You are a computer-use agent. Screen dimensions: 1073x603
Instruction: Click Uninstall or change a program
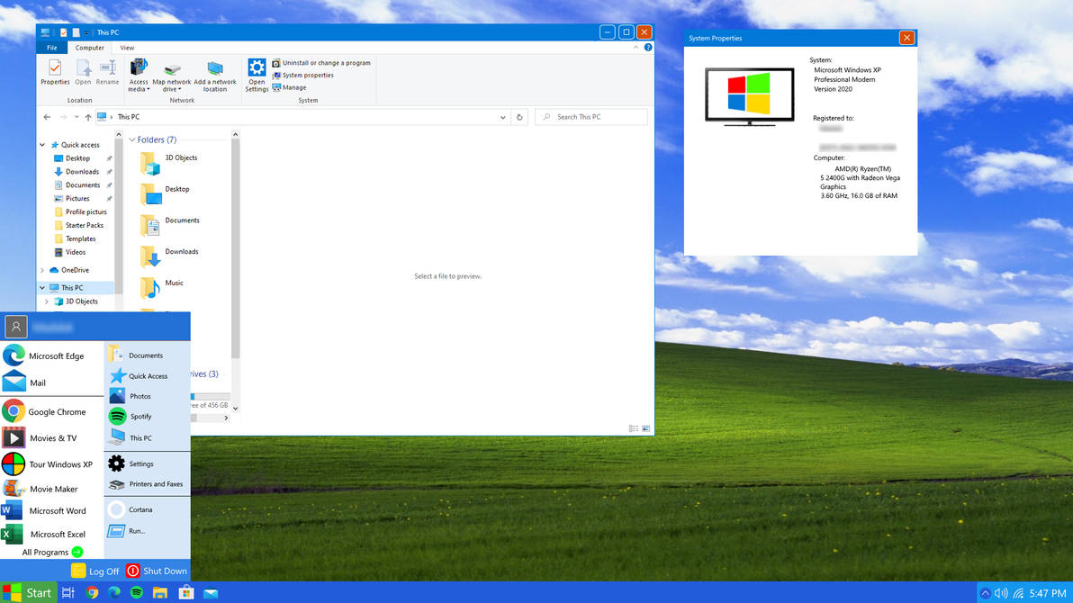click(321, 63)
